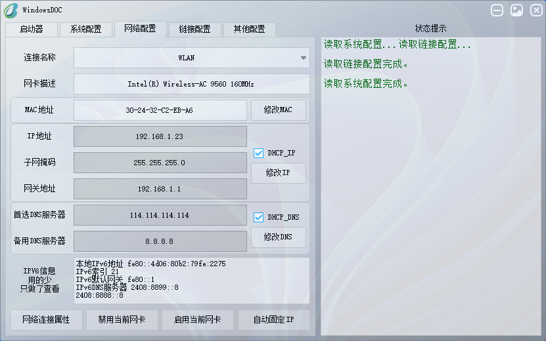
Task: Click the 网卡描述 field Intel(R) Wireless-AC 9560
Action: click(x=191, y=84)
